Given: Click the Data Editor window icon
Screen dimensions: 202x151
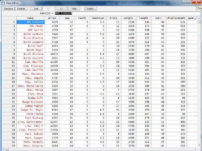Looking at the screenshot, I should [x=3, y=3].
